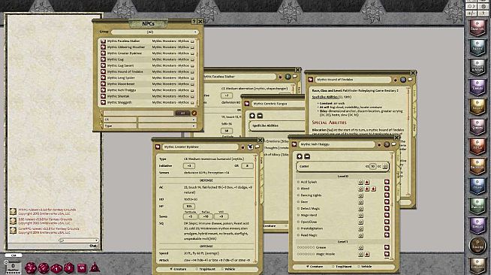Open Bleed spell link icon
Viewport: 491px width, 275px height.
point(387,189)
